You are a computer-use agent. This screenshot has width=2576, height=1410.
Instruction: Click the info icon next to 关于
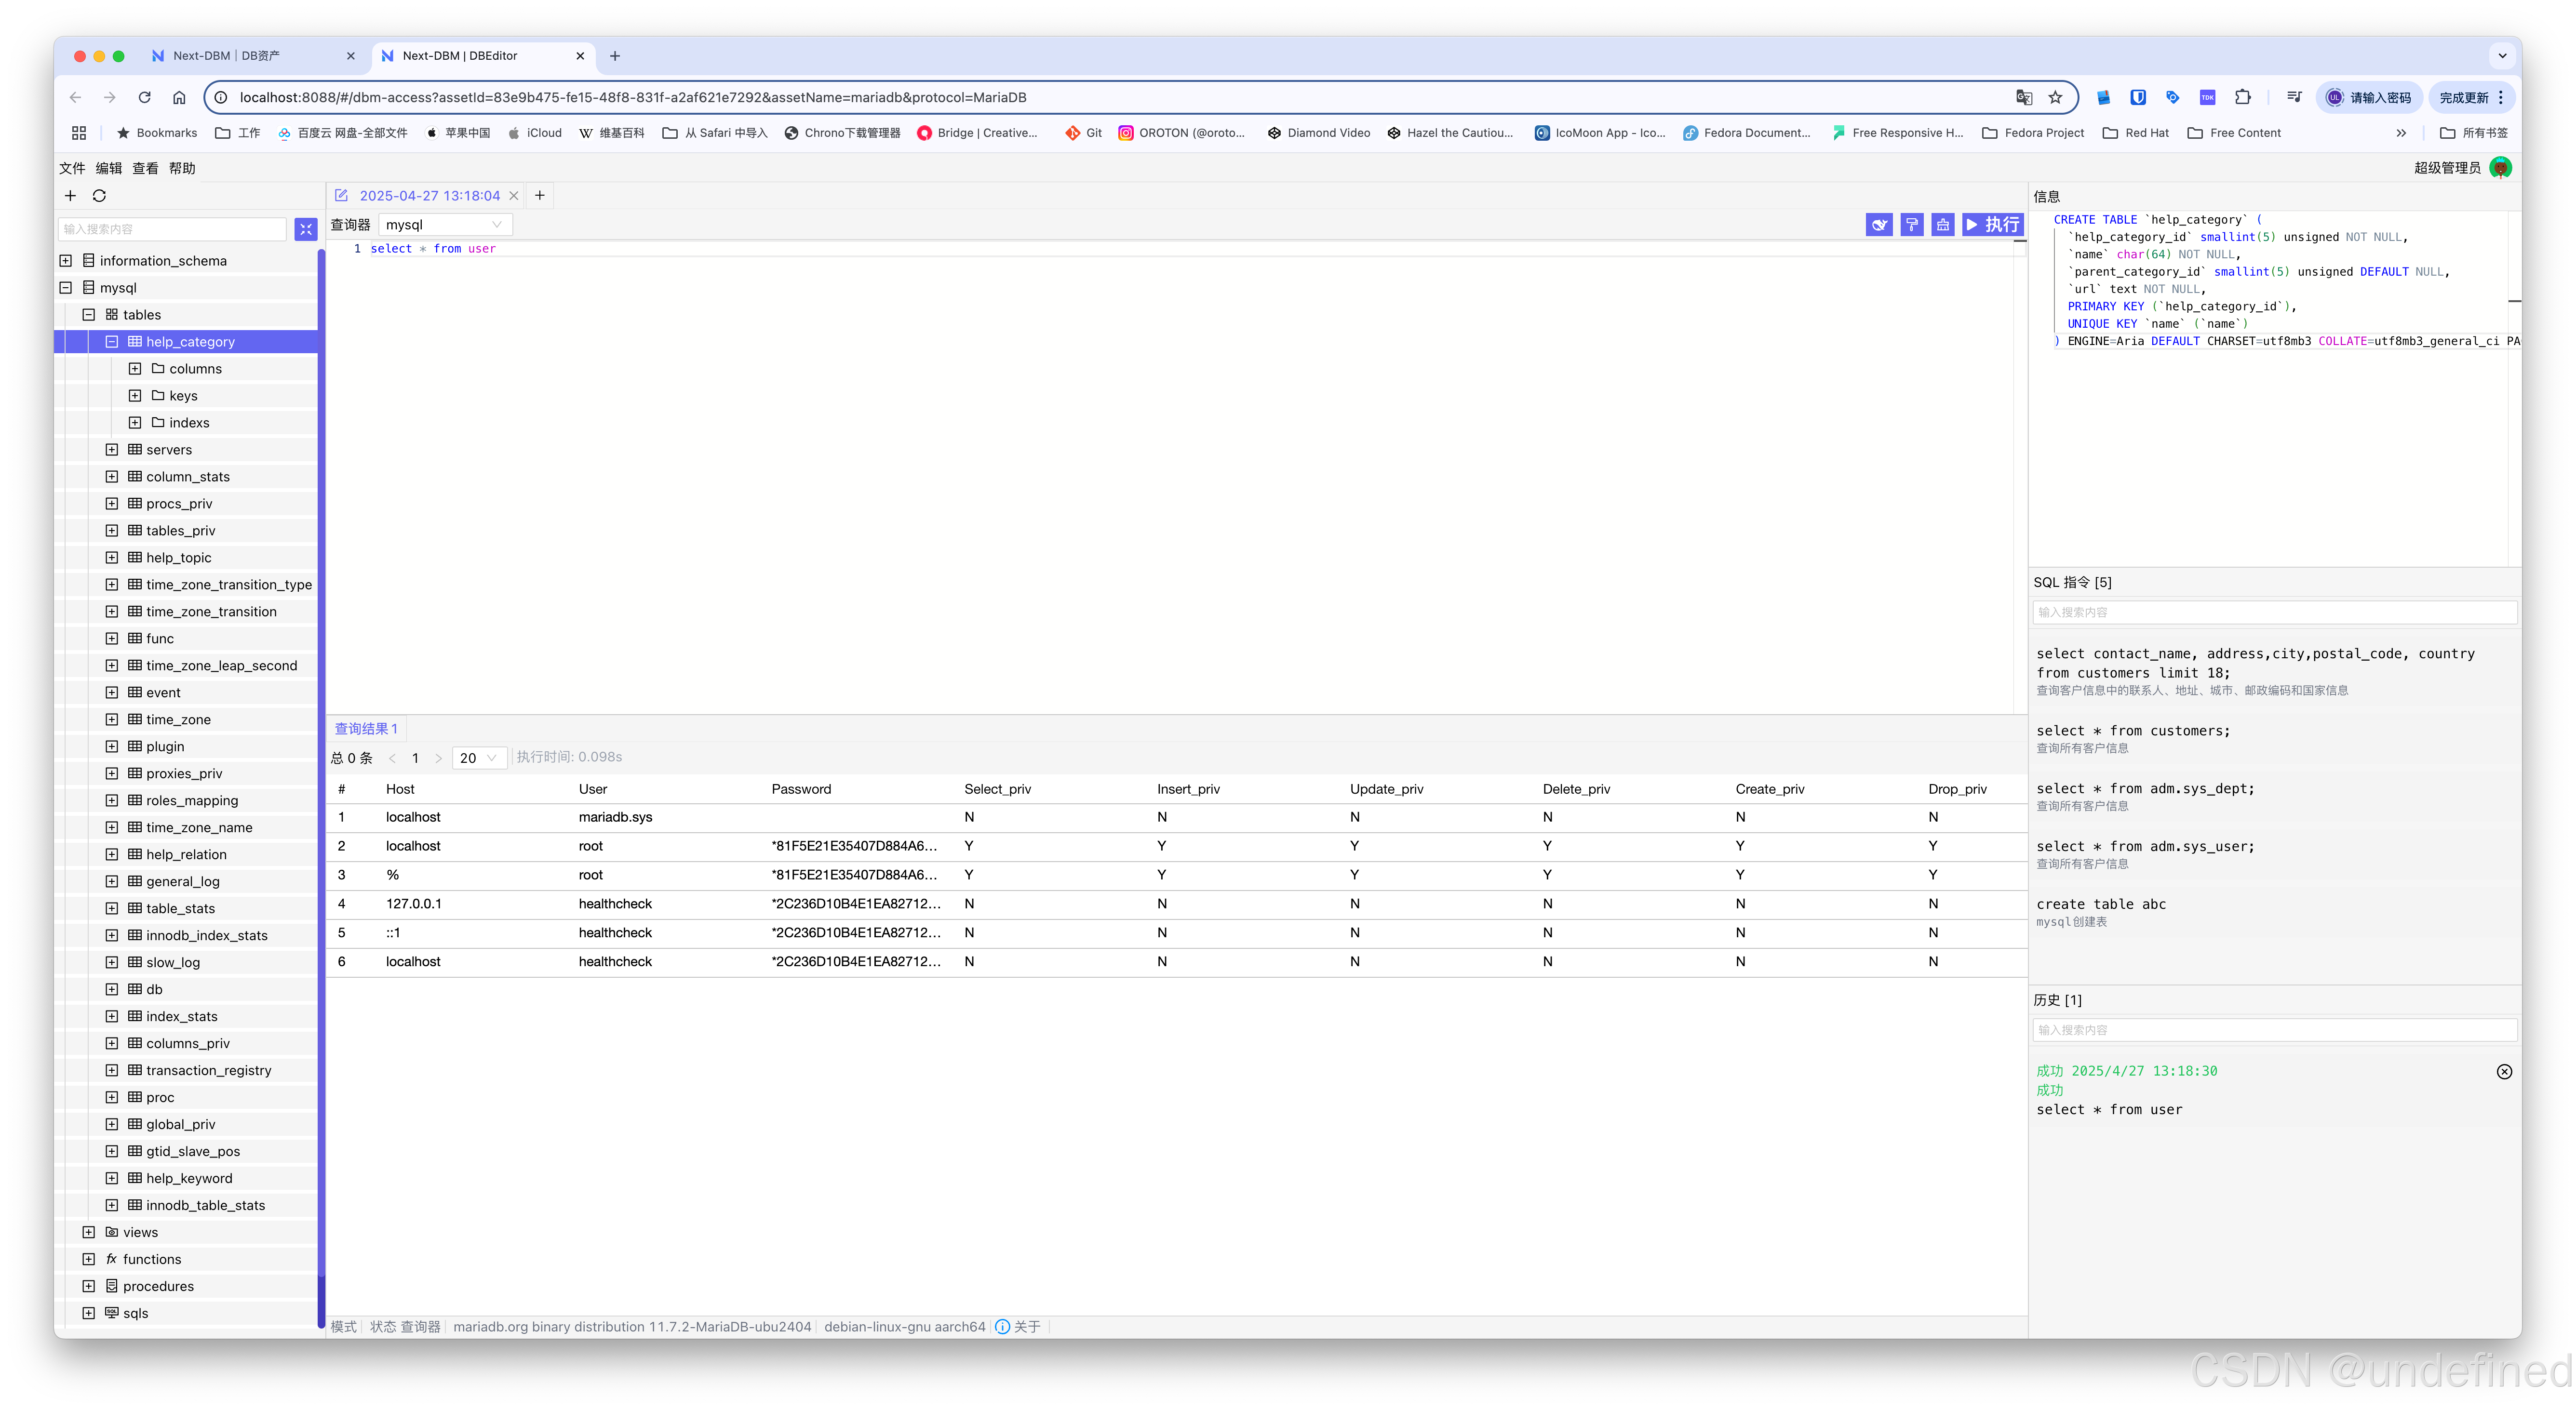point(1002,1327)
